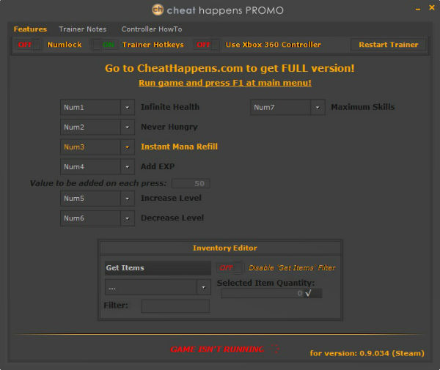This screenshot has width=440, height=370.
Task: Toggle the Numlock switch
Action: click(x=29, y=45)
